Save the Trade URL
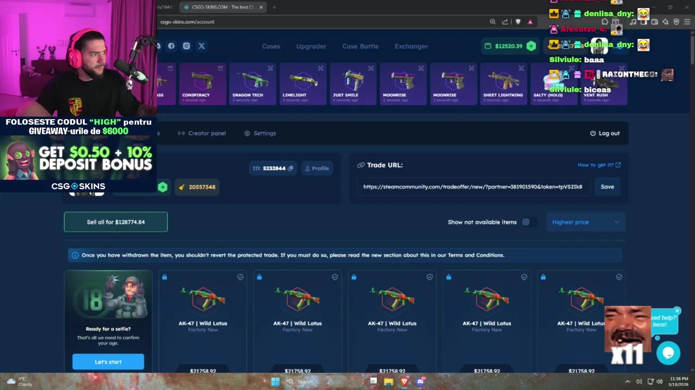This screenshot has height=390, width=695. point(607,187)
